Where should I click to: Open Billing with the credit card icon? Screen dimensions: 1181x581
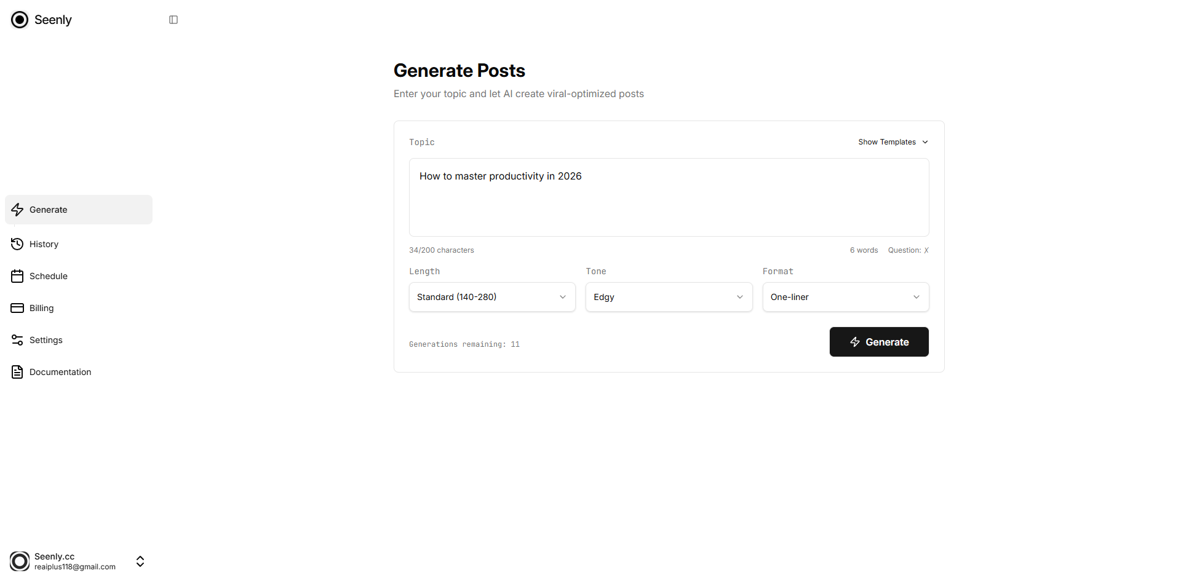point(17,308)
